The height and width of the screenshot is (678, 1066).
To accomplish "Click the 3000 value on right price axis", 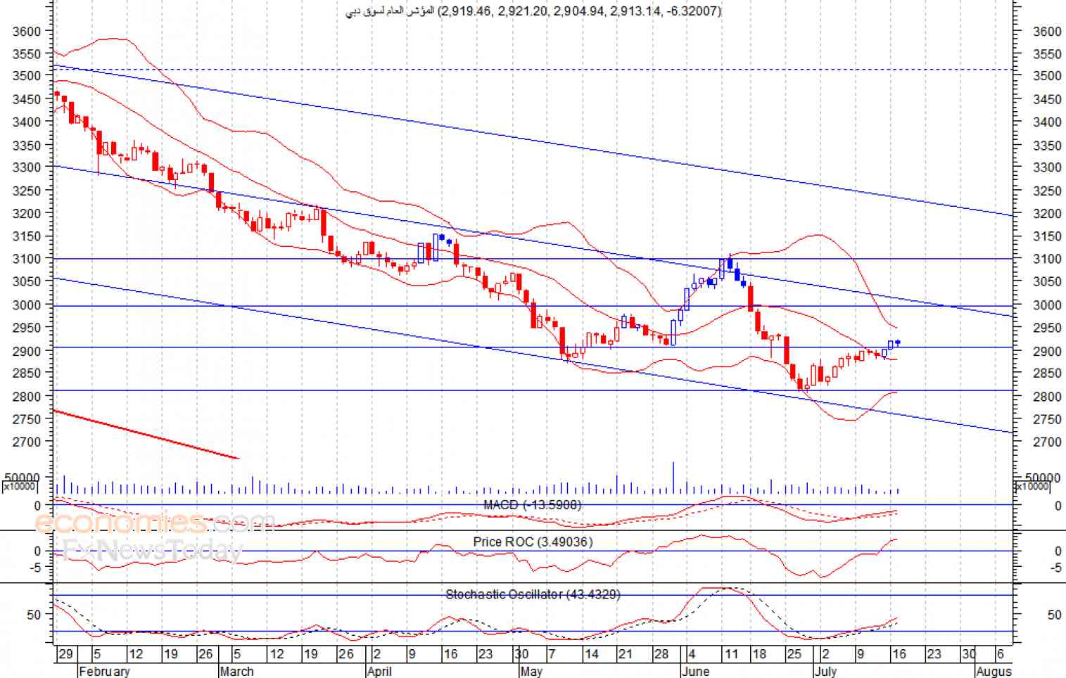I will (1047, 305).
